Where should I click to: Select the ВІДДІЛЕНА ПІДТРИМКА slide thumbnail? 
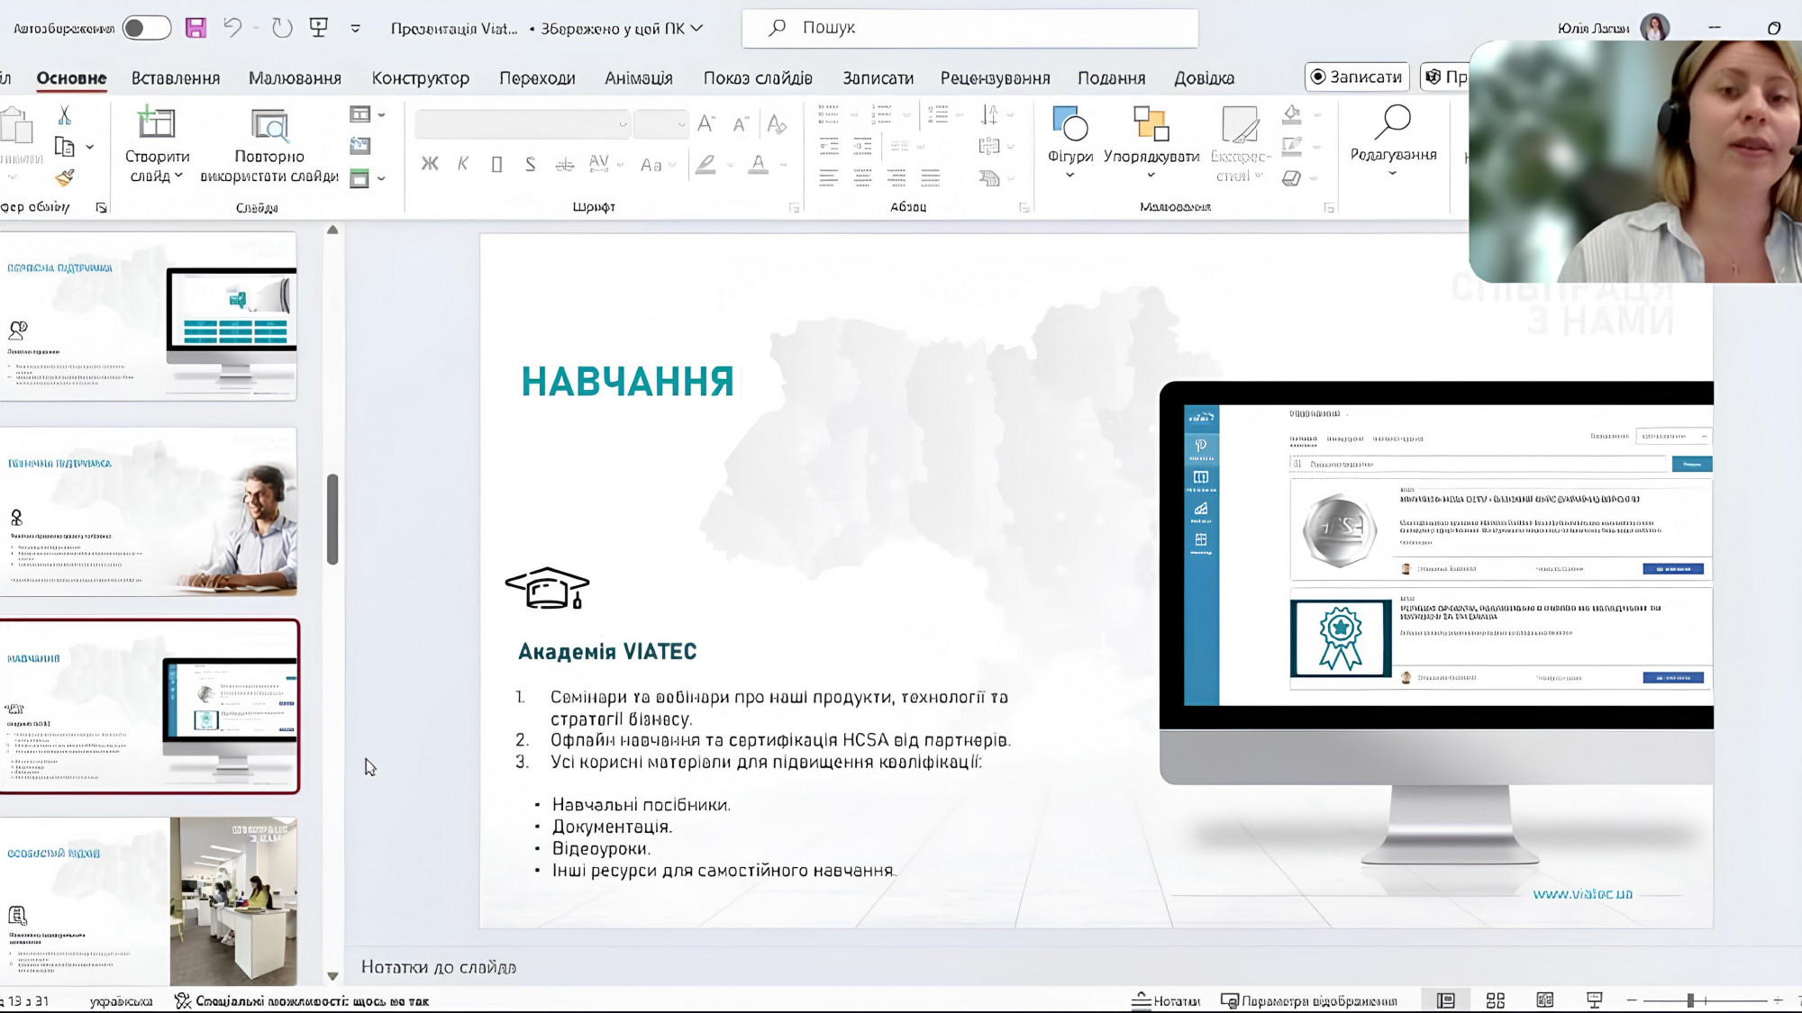pyautogui.click(x=149, y=316)
